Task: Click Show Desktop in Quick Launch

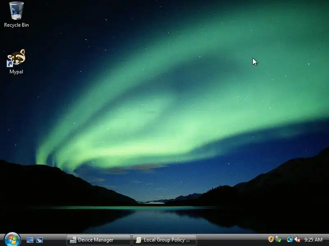Action: pos(30,240)
